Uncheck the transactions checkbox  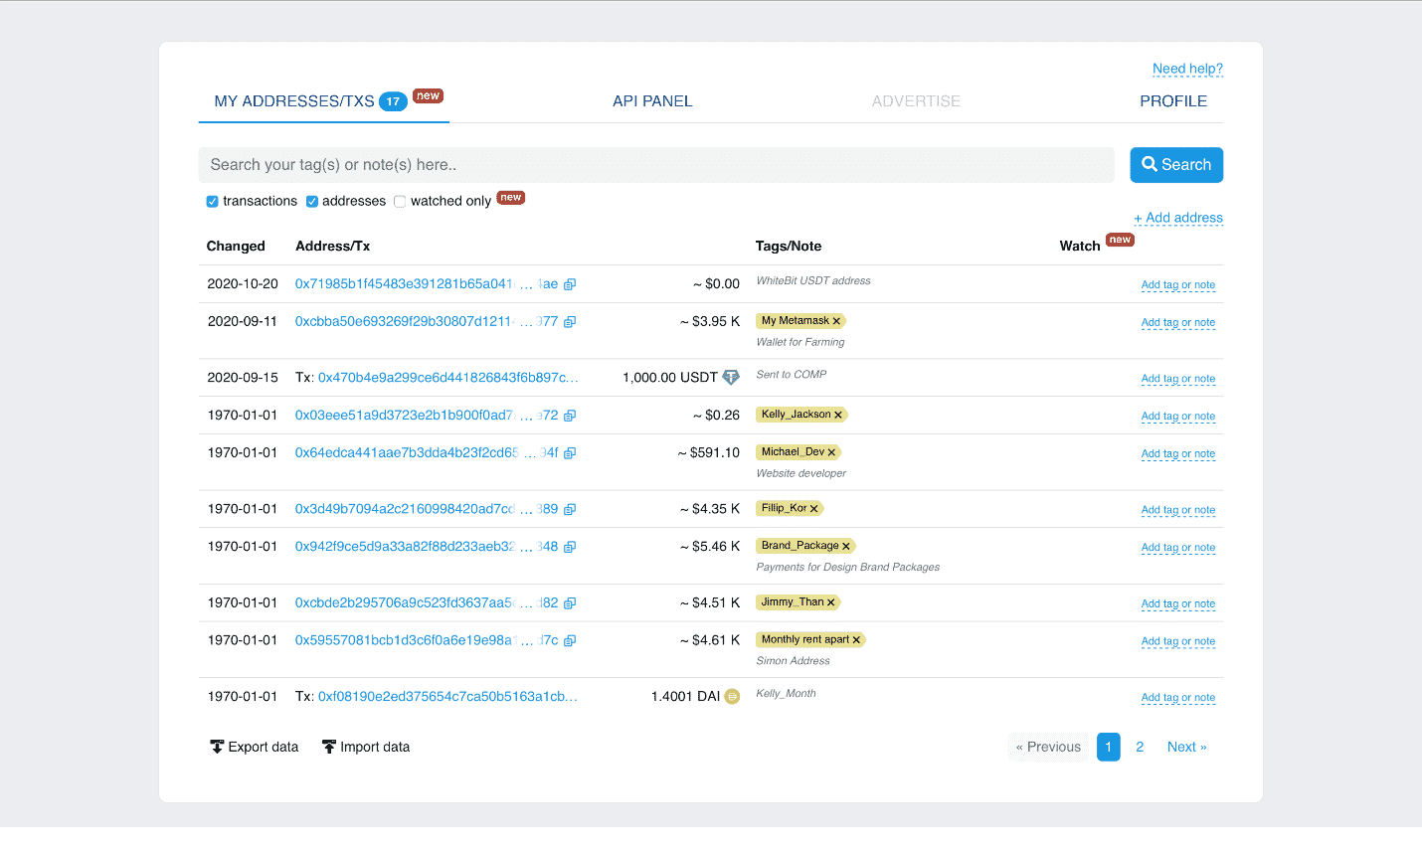(212, 202)
